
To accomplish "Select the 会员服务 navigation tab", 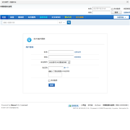I will coord(32,17).
